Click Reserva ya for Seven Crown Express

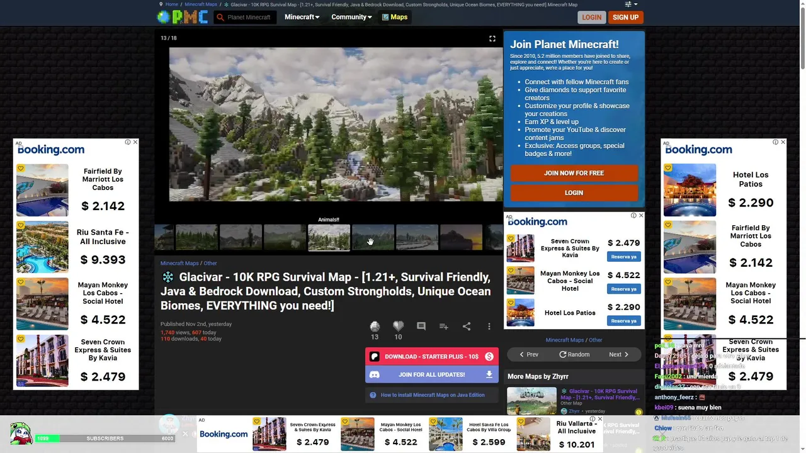623,257
